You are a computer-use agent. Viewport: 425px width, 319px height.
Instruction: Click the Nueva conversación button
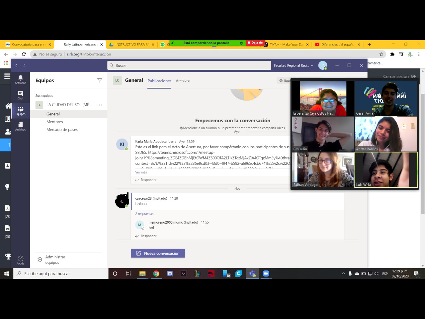tap(158, 253)
